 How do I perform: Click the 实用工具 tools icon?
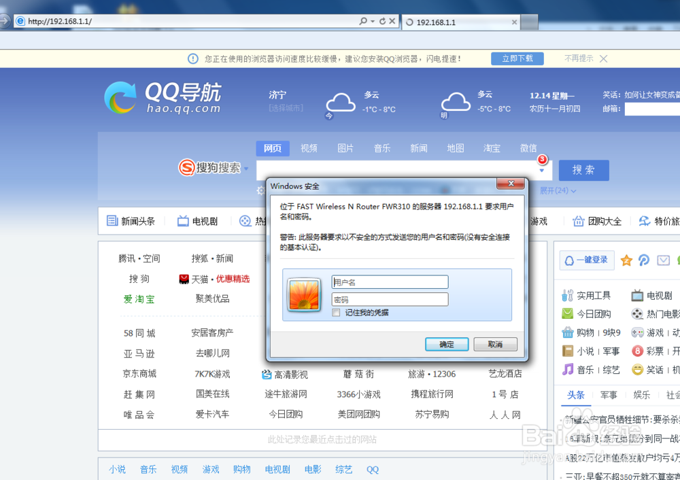coord(567,296)
